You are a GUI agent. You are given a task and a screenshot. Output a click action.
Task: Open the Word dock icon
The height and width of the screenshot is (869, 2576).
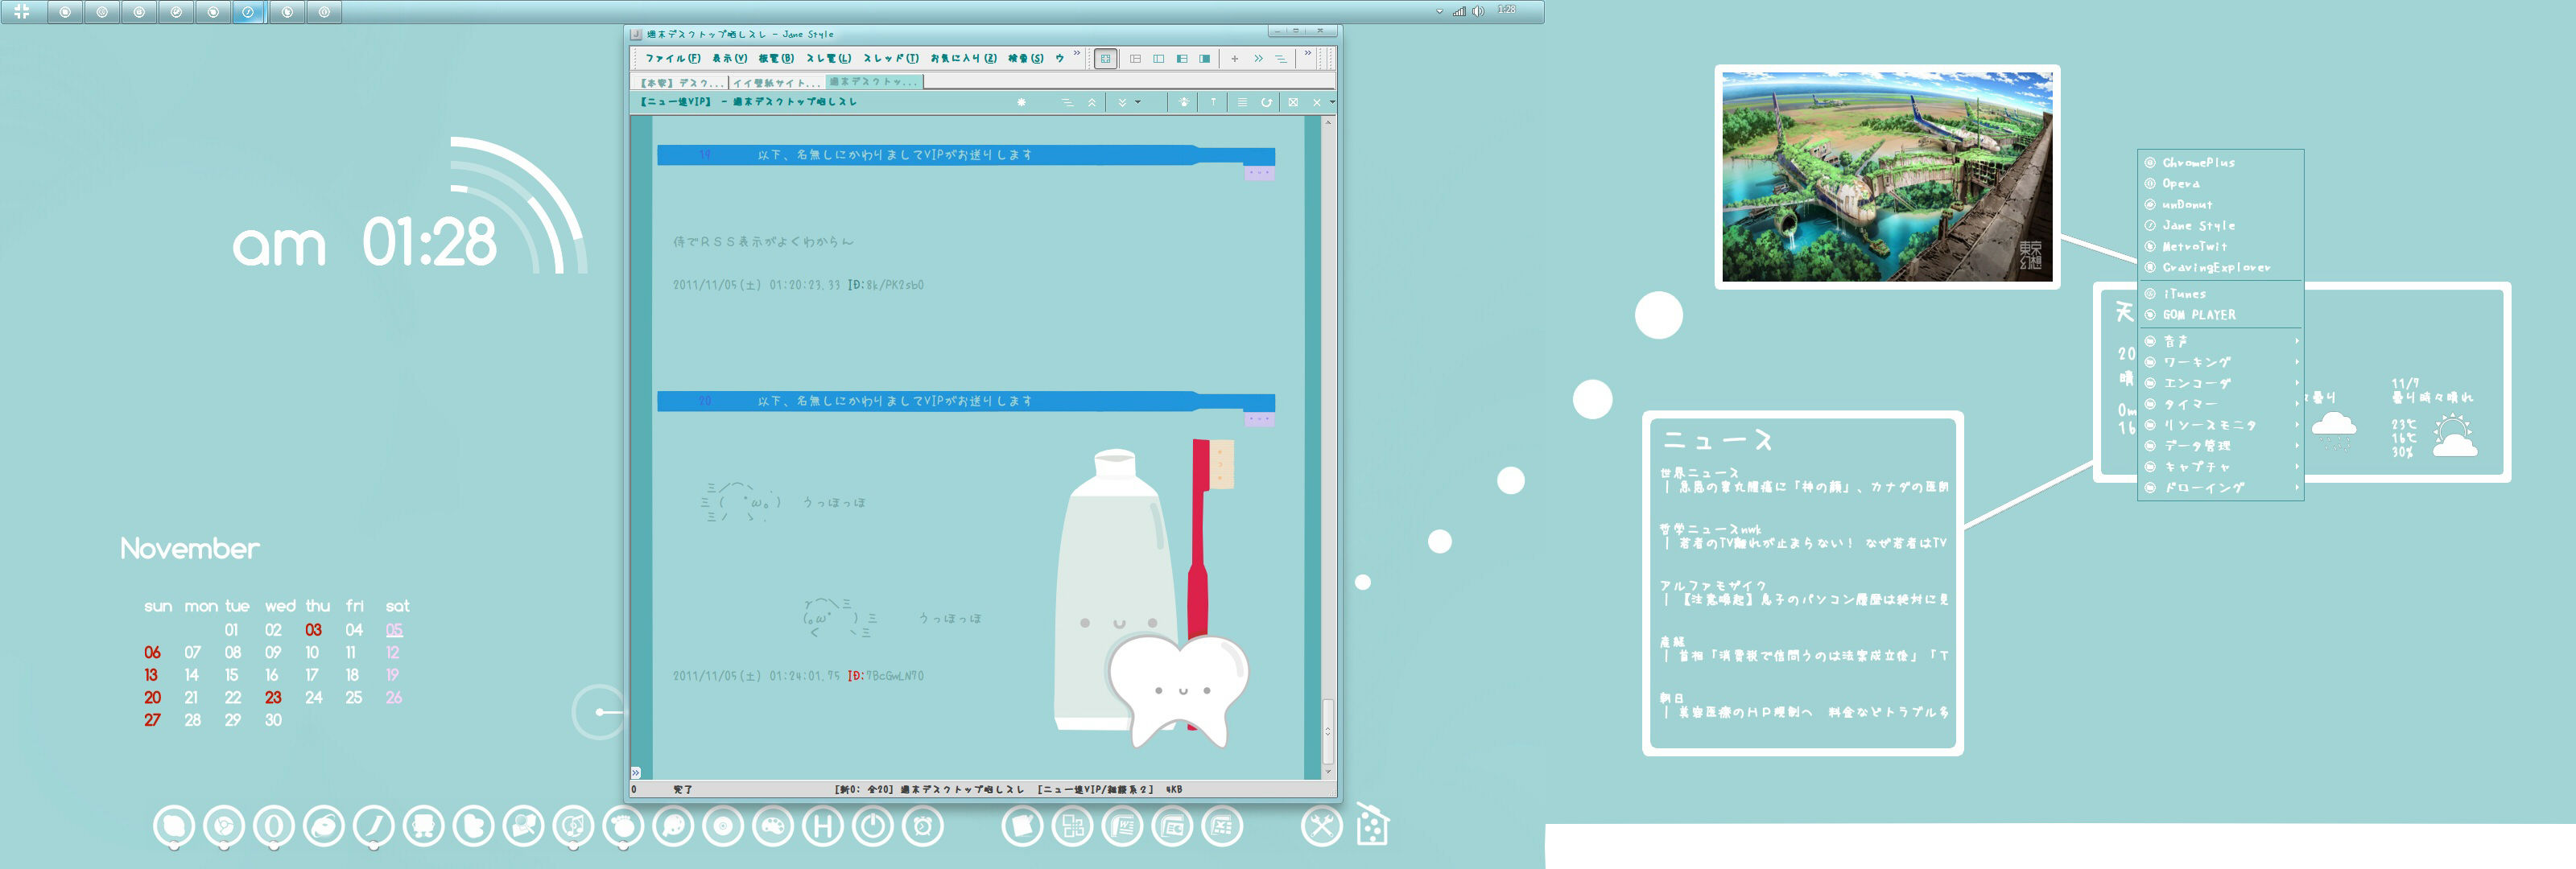click(1122, 826)
